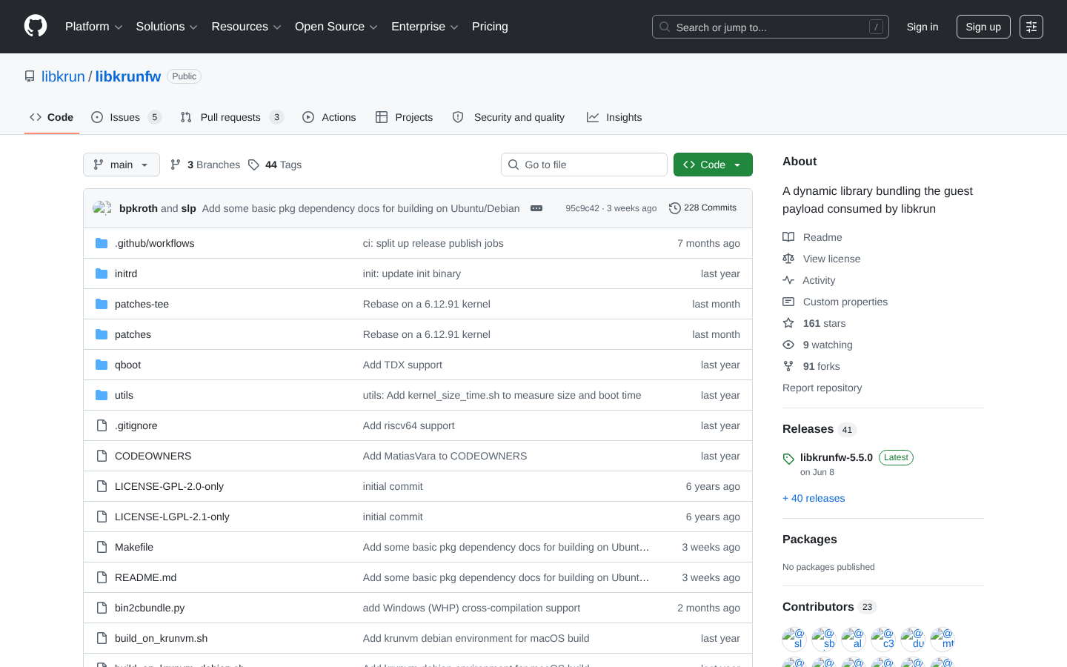Screen dimensions: 1067x667
Task: View the 3 Branches link
Action: tap(205, 165)
